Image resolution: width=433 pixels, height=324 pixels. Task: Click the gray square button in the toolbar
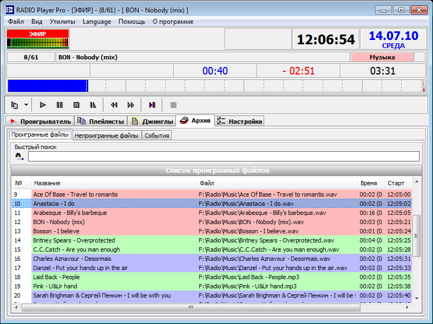pyautogui.click(x=173, y=105)
